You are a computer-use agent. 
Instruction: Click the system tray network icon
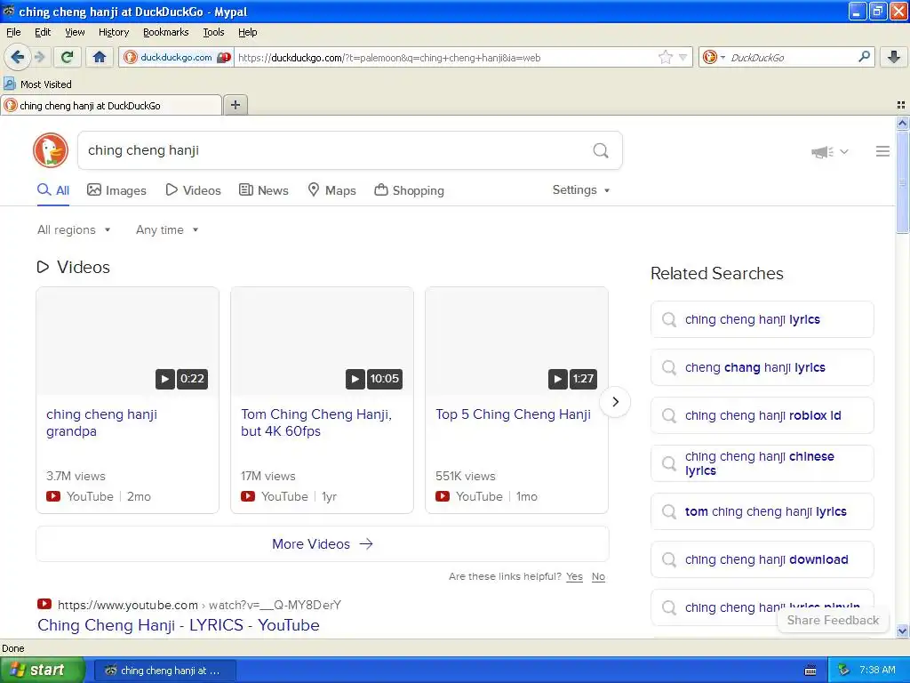[x=844, y=671]
